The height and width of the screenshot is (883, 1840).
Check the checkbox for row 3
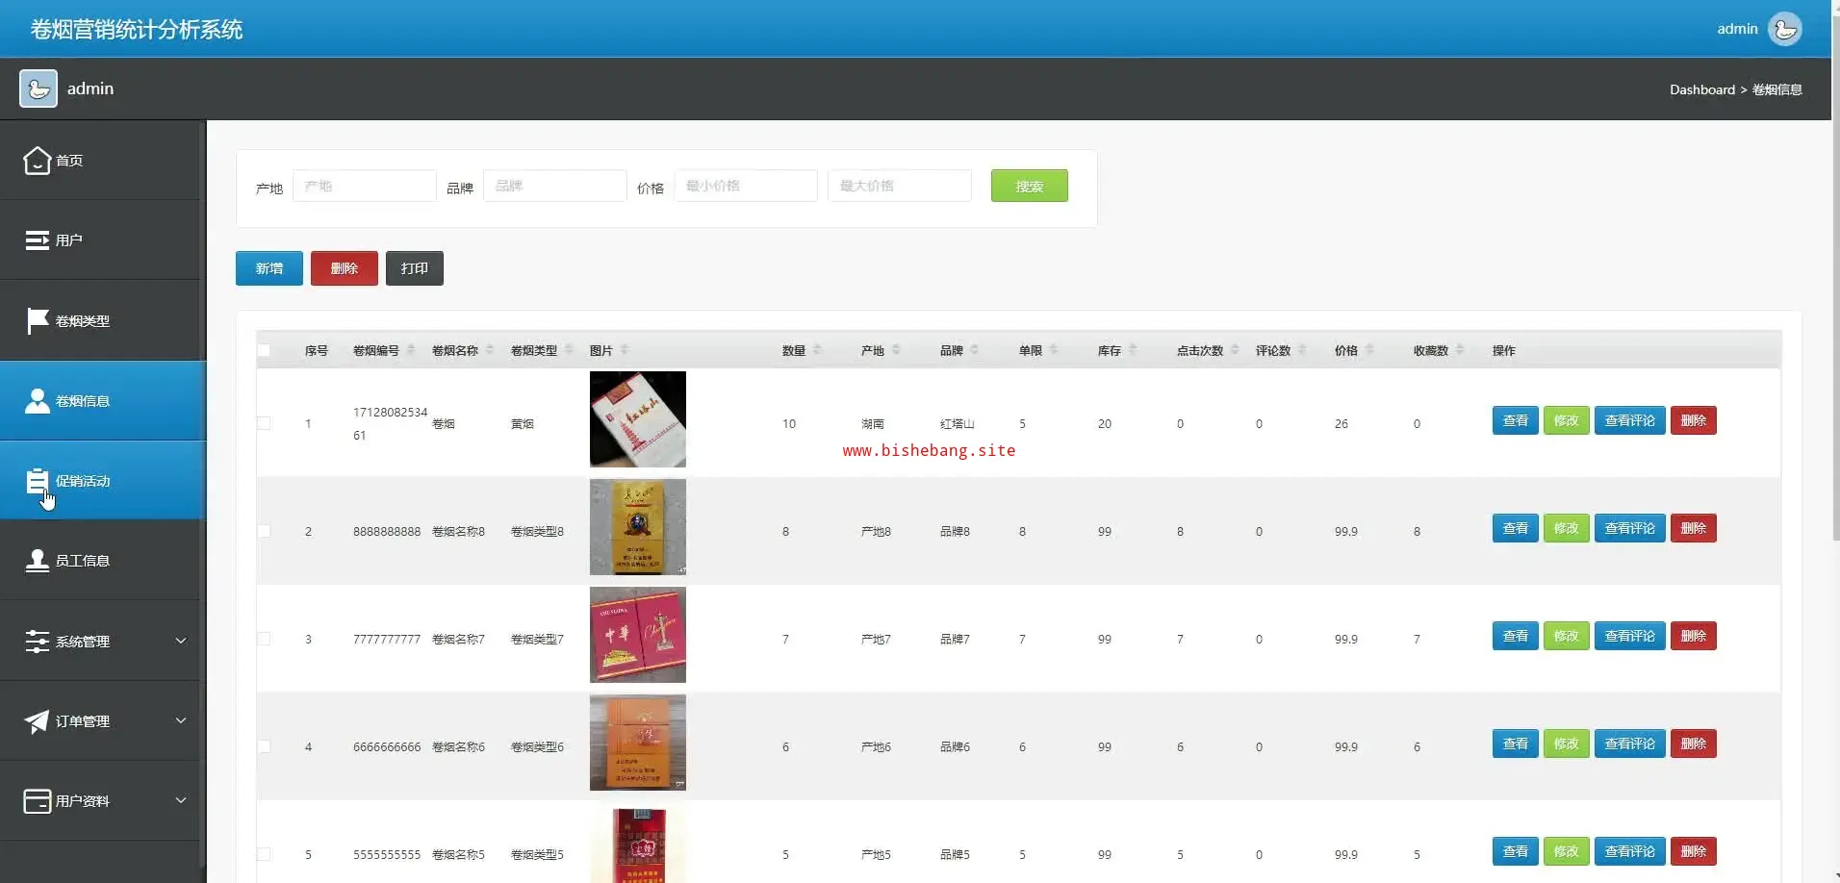pos(264,639)
